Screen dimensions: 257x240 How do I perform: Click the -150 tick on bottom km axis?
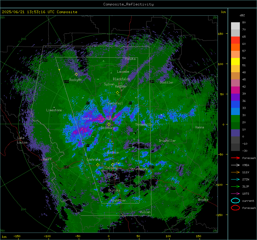click(x=17, y=236)
